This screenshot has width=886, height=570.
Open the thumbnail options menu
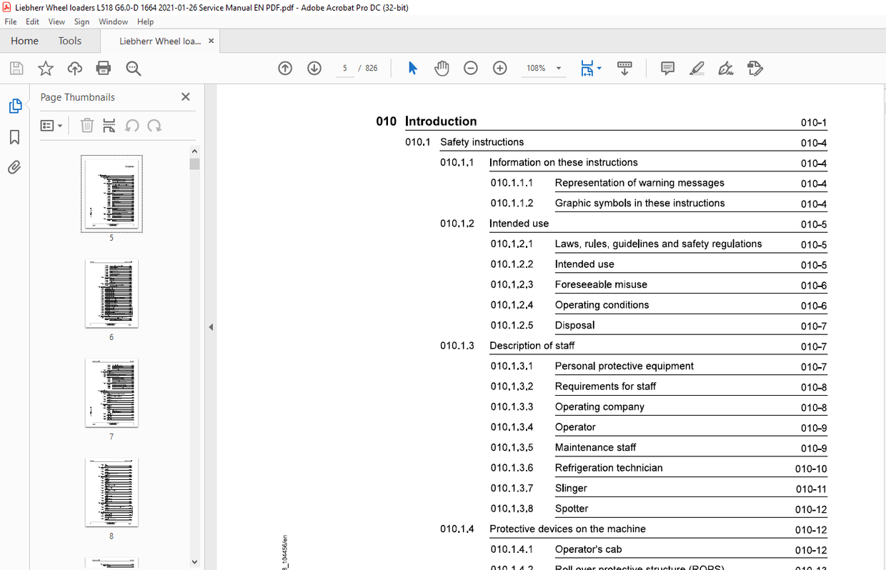(51, 125)
